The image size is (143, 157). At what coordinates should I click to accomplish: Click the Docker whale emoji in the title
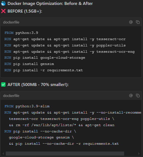(x=3, y=3)
